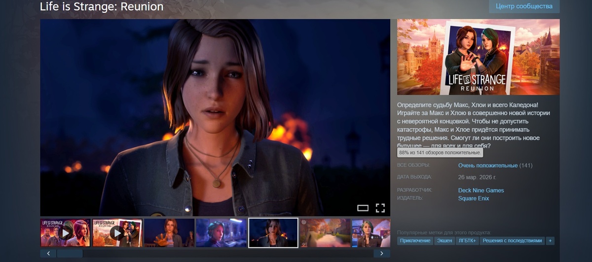Click the thumbnail strip scrollbar handle
This screenshot has width=592, height=262.
[x=70, y=253]
